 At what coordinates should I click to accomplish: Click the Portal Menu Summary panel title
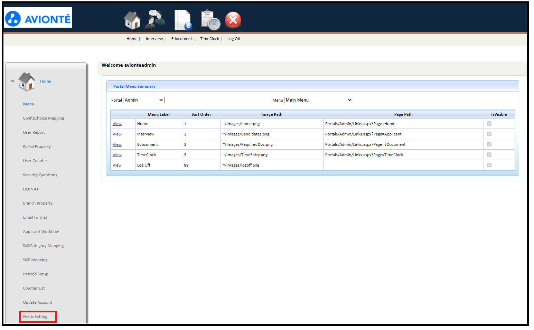134,86
